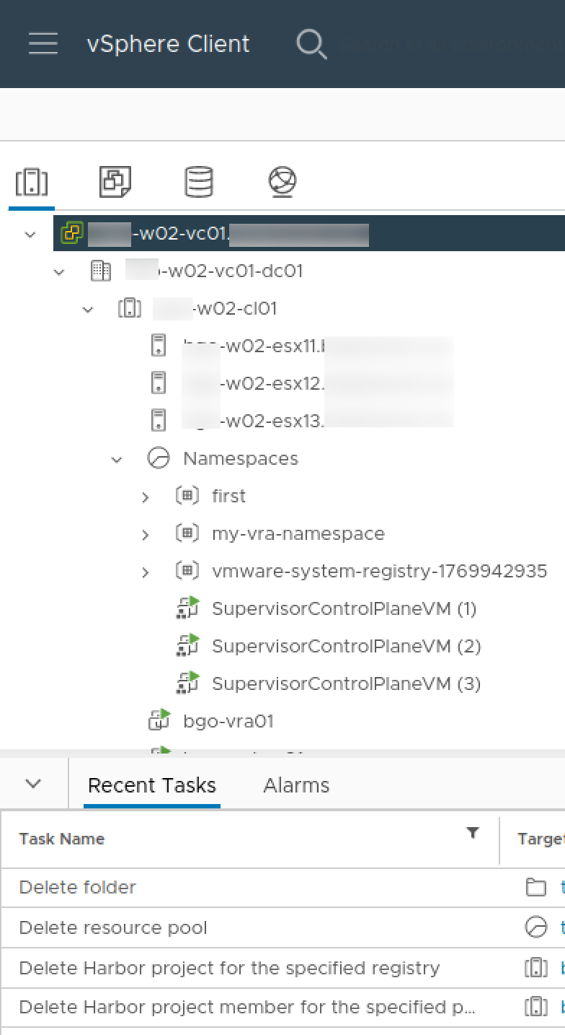Select vmware-system-registry-1769942935 namespace
The height and width of the screenshot is (1035, 565).
pyautogui.click(x=380, y=571)
